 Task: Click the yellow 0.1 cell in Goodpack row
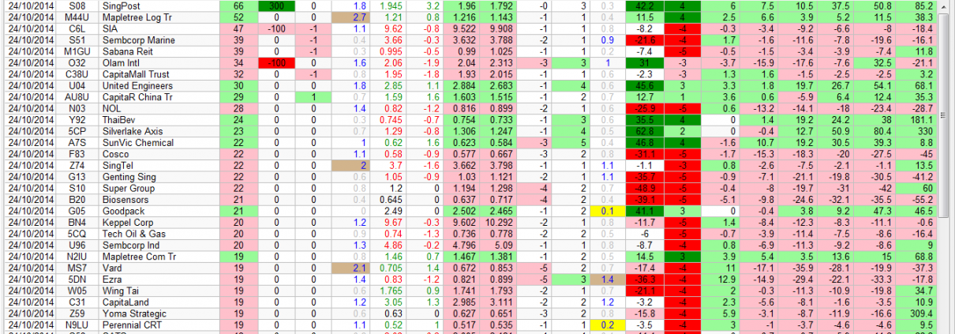click(x=606, y=211)
